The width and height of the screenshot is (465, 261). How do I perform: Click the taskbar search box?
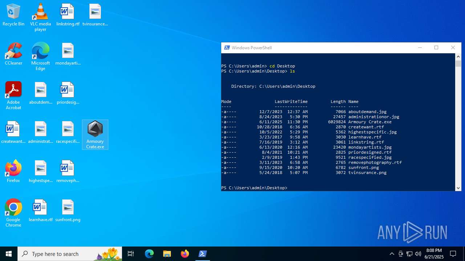click(70, 254)
